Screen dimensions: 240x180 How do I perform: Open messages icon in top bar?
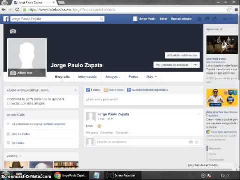(x=207, y=19)
